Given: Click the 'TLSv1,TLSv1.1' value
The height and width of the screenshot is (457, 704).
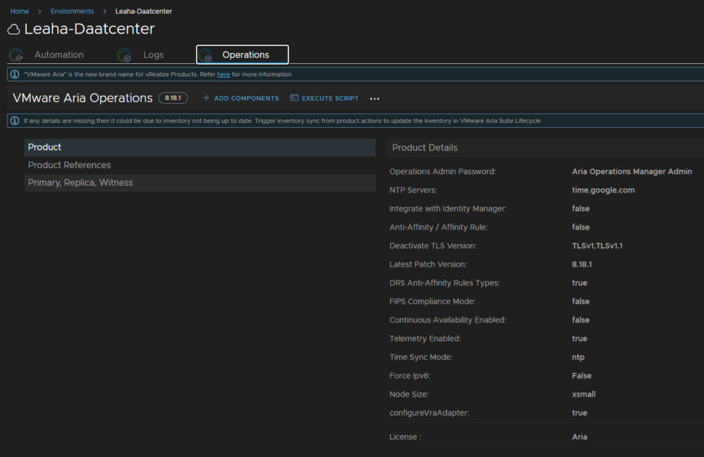Looking at the screenshot, I should coord(597,245).
